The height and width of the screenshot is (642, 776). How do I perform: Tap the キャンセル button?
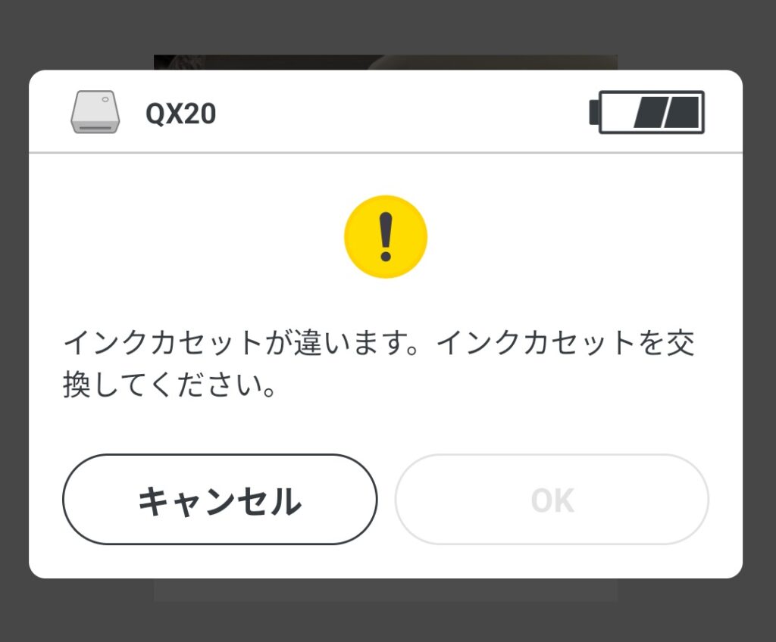[220, 500]
